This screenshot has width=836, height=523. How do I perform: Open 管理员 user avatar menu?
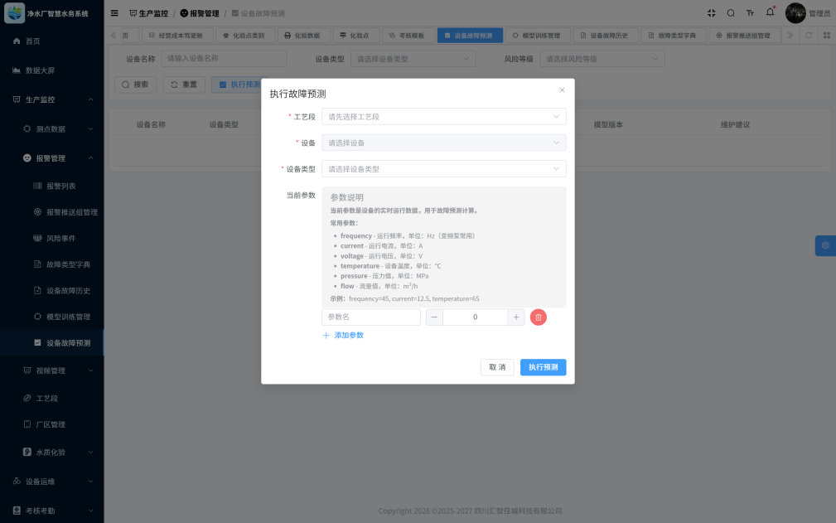click(808, 13)
